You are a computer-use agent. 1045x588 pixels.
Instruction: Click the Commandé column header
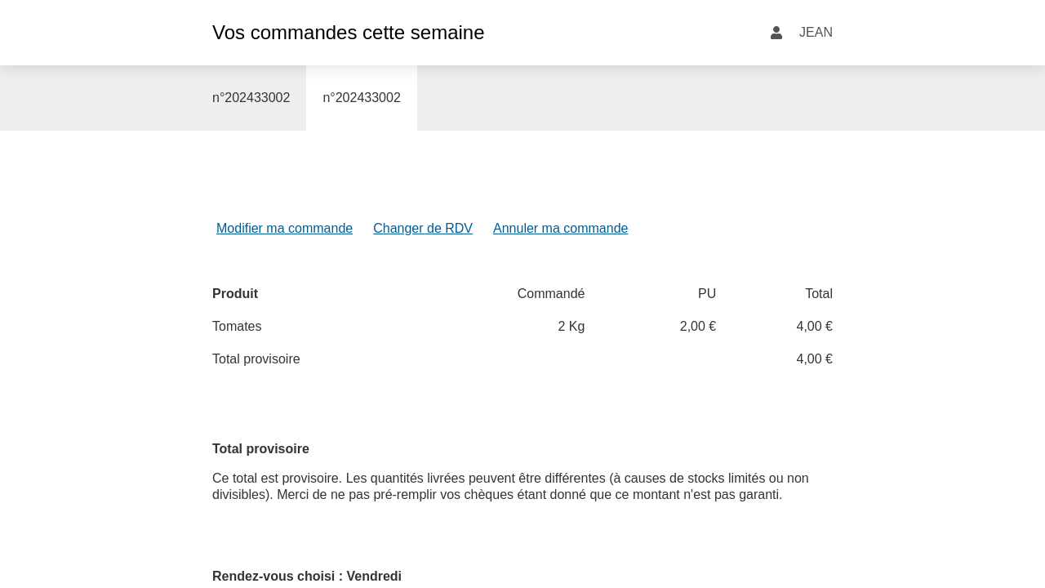(550, 294)
